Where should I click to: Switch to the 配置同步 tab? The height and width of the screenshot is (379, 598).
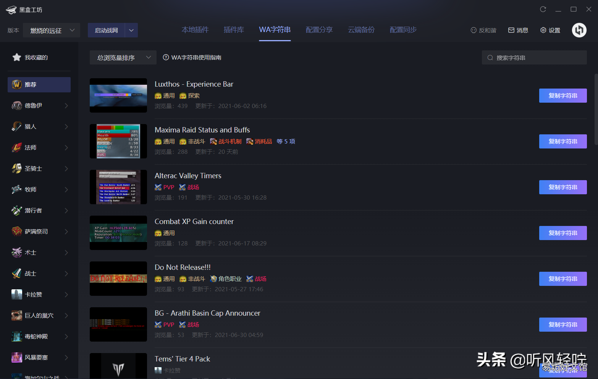403,30
